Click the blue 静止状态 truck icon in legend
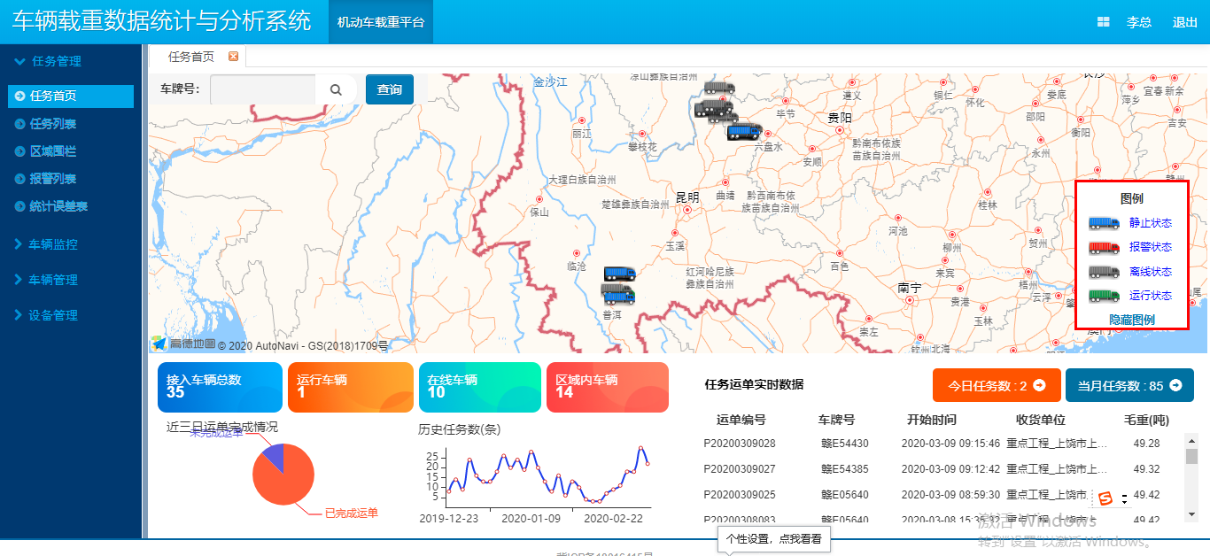This screenshot has height=556, width=1210. point(1104,223)
